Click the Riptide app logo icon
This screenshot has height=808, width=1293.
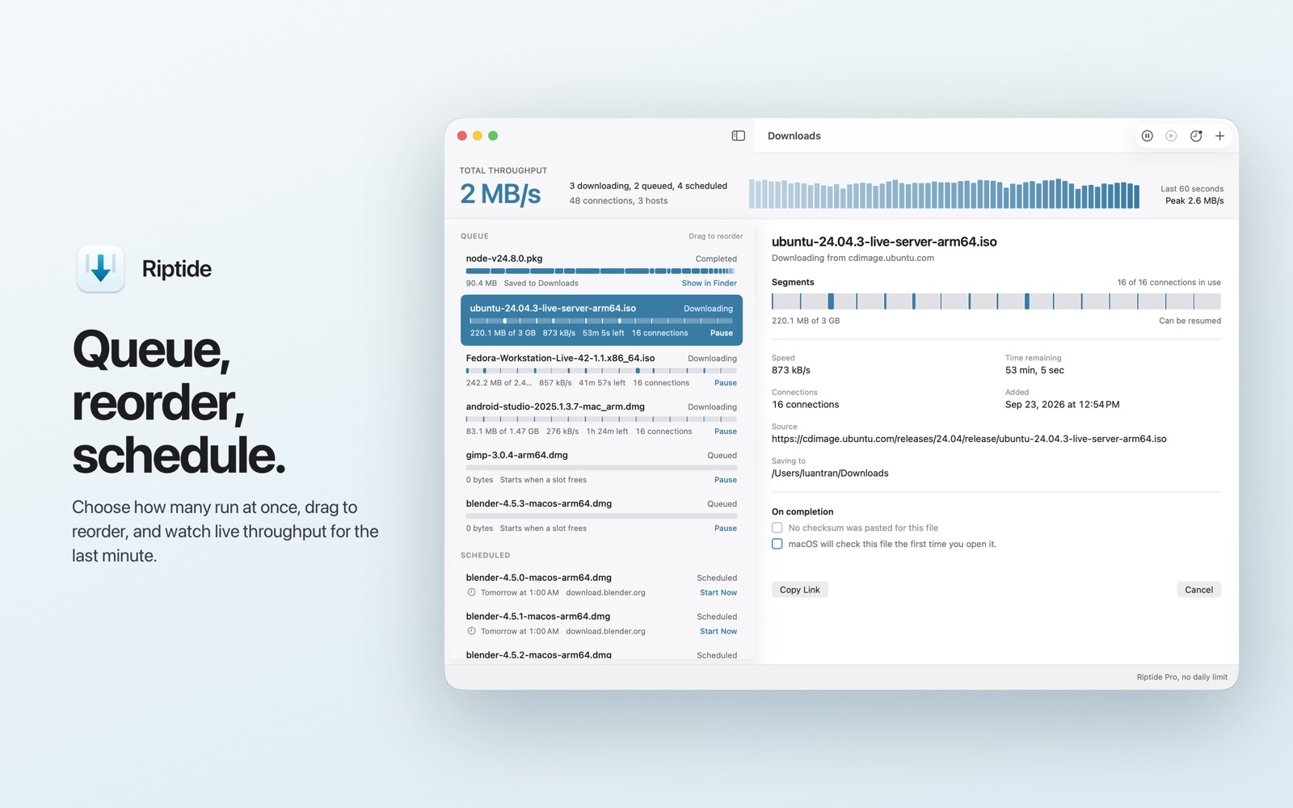[100, 268]
